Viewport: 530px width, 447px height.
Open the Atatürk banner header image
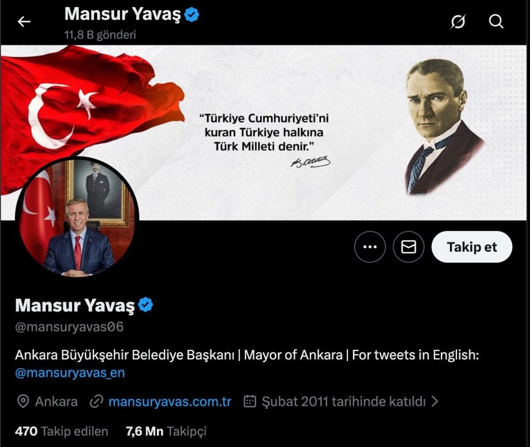[265, 133]
